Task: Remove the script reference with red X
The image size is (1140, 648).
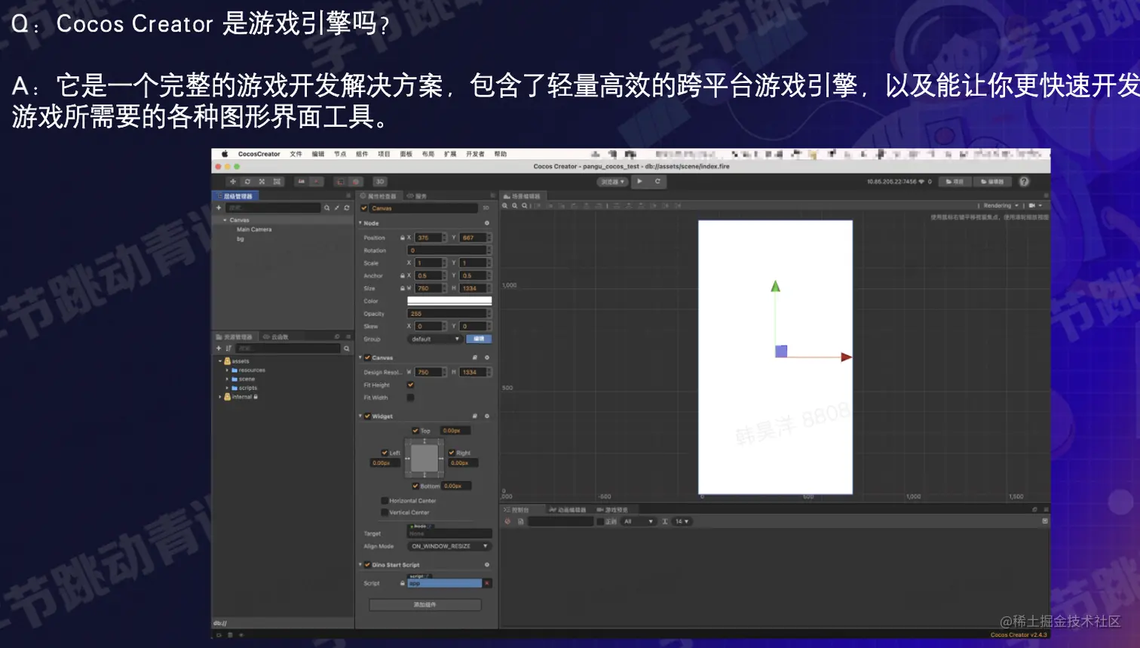Action: pyautogui.click(x=487, y=583)
